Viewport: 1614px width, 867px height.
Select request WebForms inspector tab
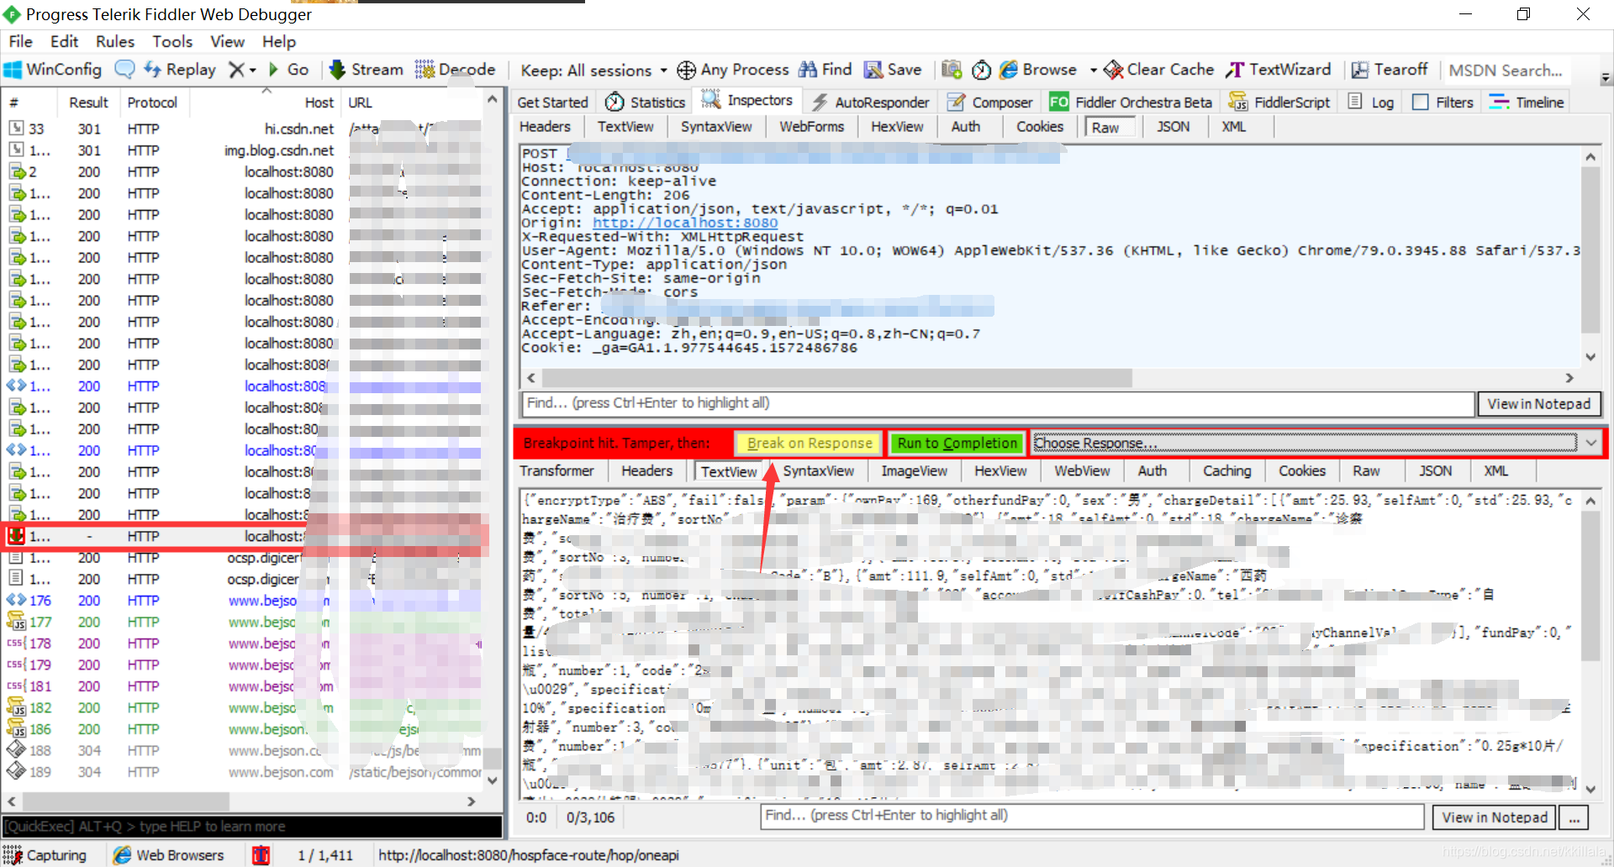click(x=811, y=127)
